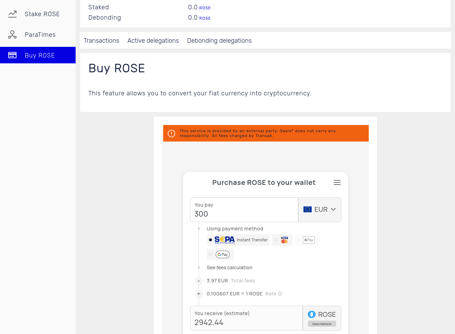Open the Debonding delegations tab
The image size is (455, 334).
pos(219,41)
